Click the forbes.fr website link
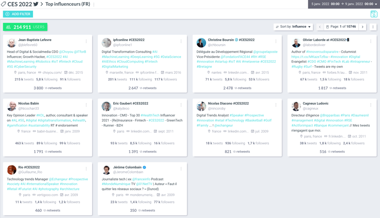380x218 pixels. (x=336, y=72)
